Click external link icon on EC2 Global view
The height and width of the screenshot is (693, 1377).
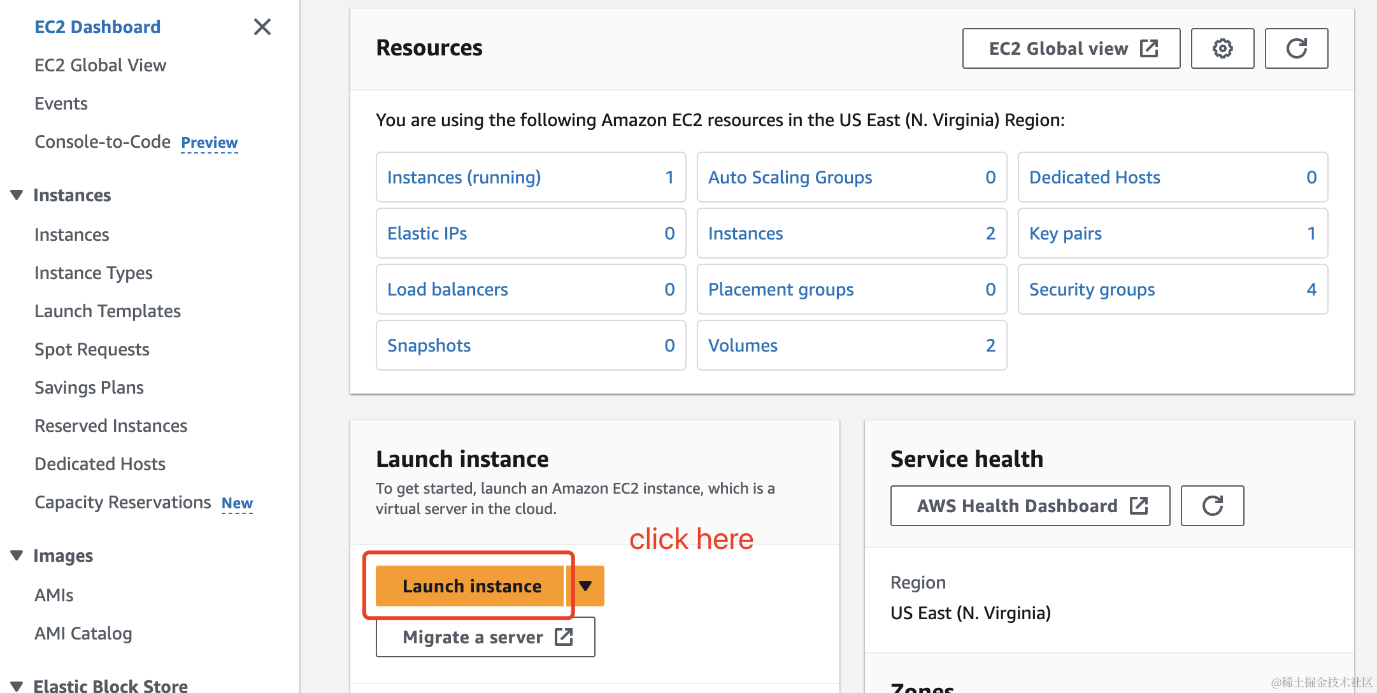pos(1149,48)
